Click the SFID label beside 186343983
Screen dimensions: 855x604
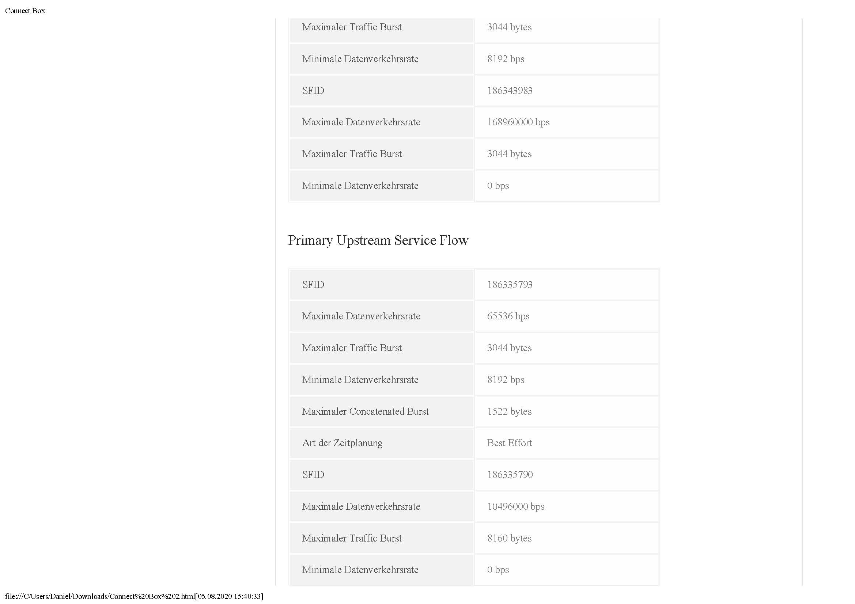tap(313, 91)
